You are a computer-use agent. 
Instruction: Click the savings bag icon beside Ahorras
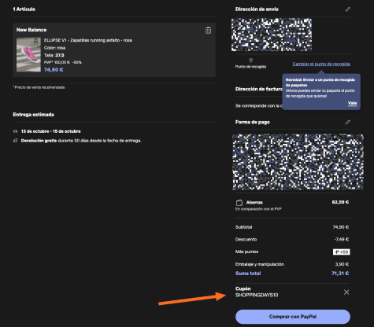click(239, 203)
